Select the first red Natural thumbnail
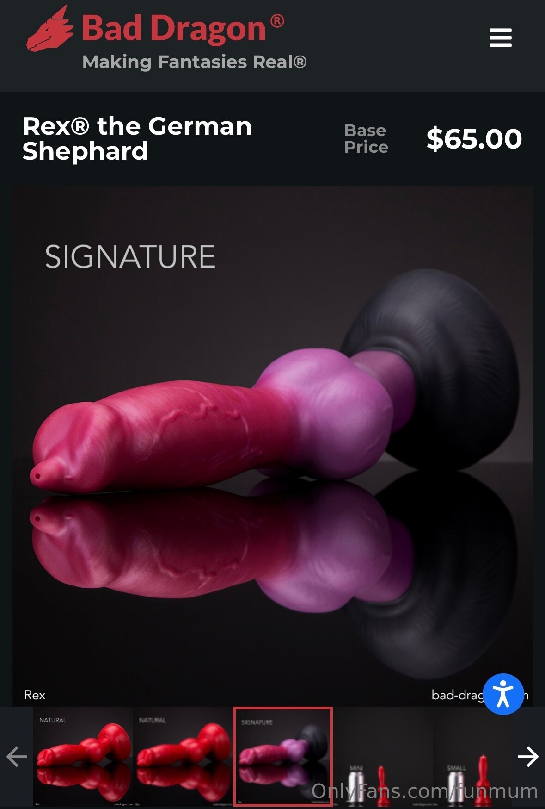Screen dimensions: 545x809 point(83,757)
